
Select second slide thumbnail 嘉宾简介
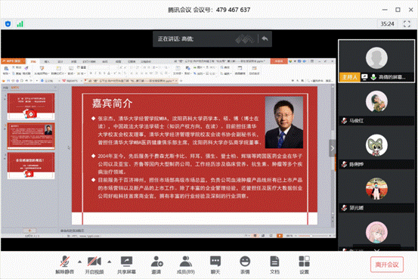pyautogui.click(x=31, y=136)
